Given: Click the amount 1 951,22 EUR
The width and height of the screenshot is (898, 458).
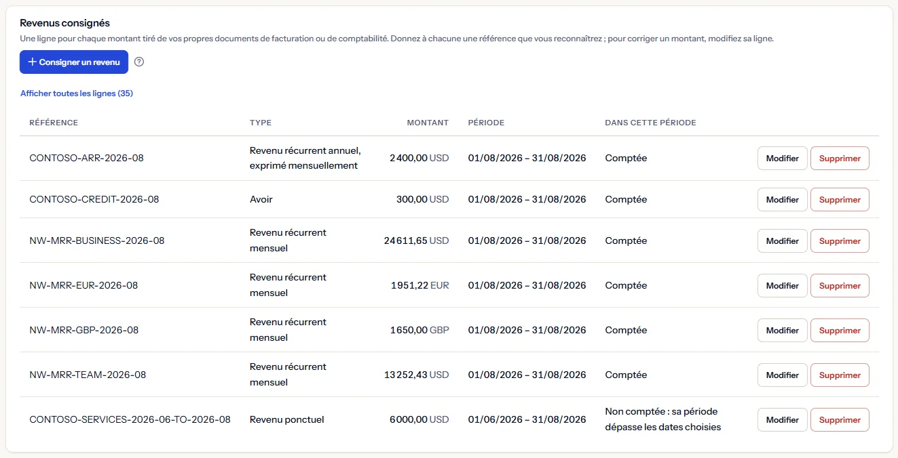Looking at the screenshot, I should 419,285.
